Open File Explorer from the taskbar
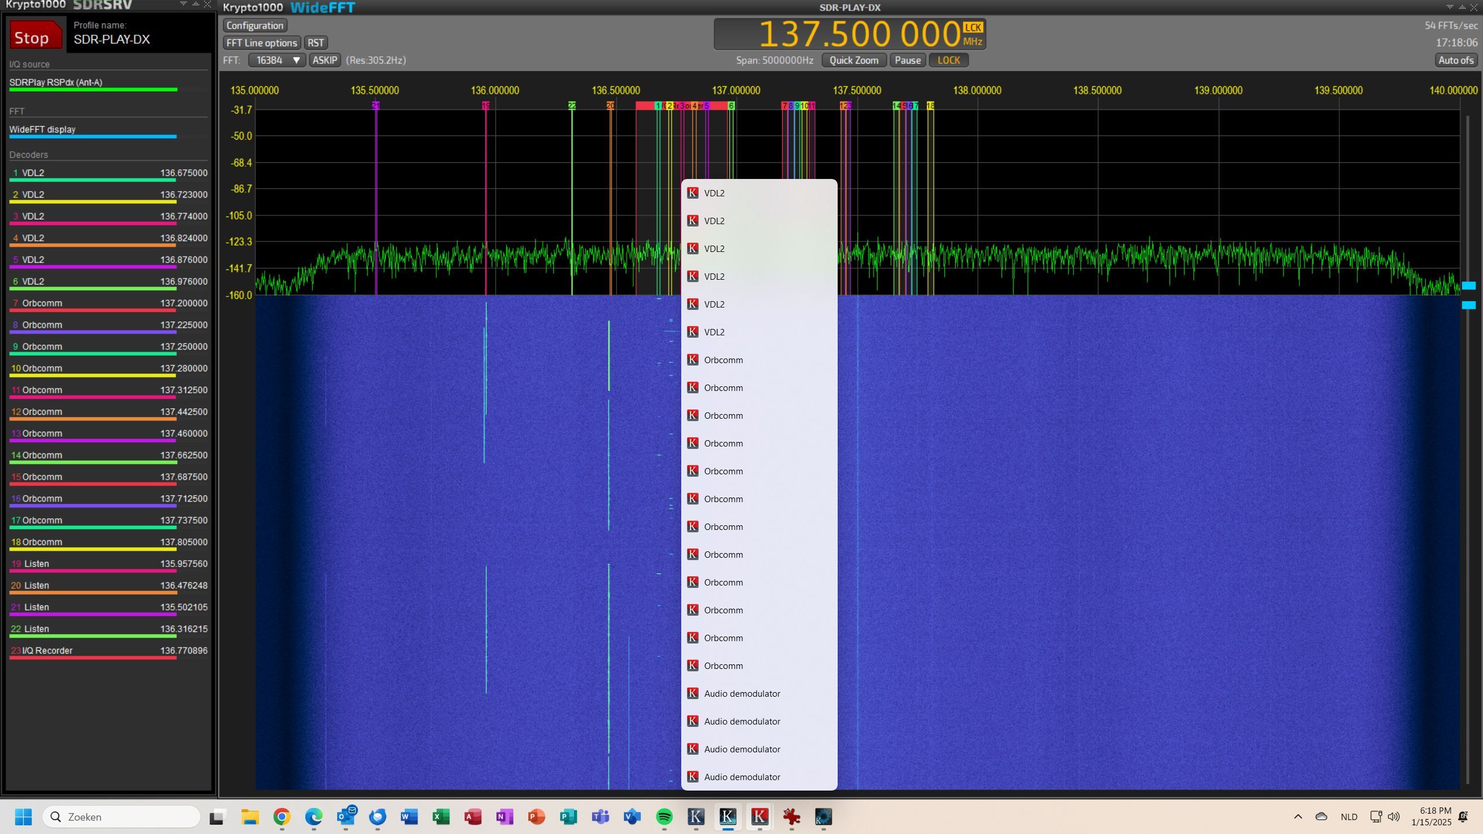Screen dimensions: 1483x834 click(x=250, y=817)
